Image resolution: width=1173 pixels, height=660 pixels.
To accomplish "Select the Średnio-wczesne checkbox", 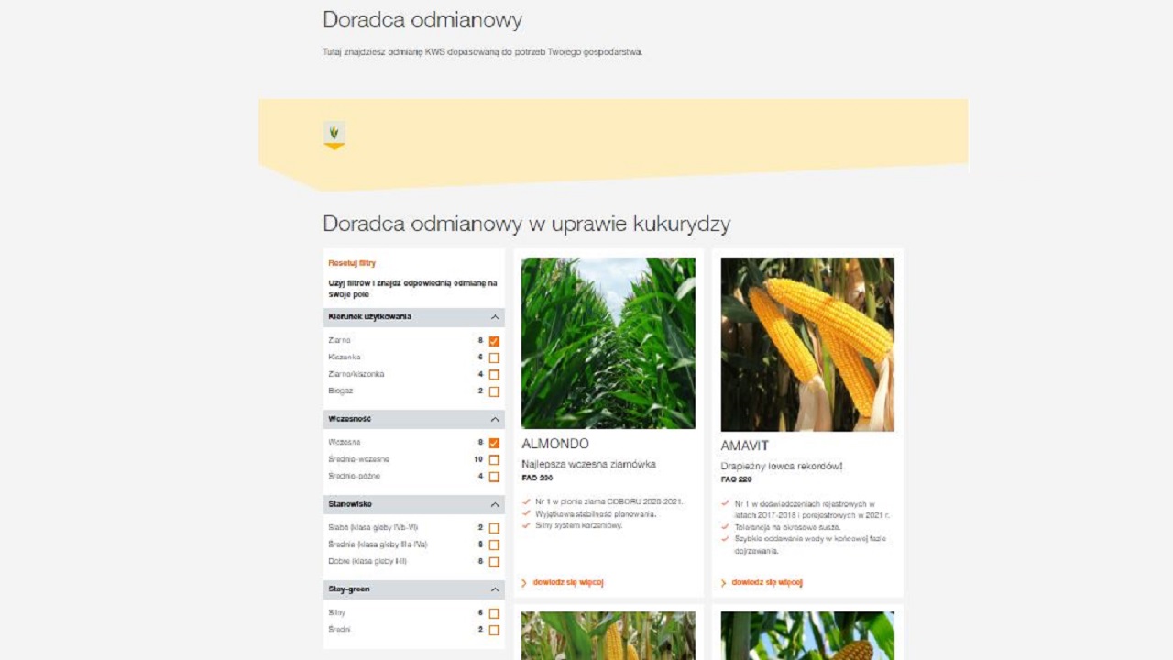I will [494, 459].
